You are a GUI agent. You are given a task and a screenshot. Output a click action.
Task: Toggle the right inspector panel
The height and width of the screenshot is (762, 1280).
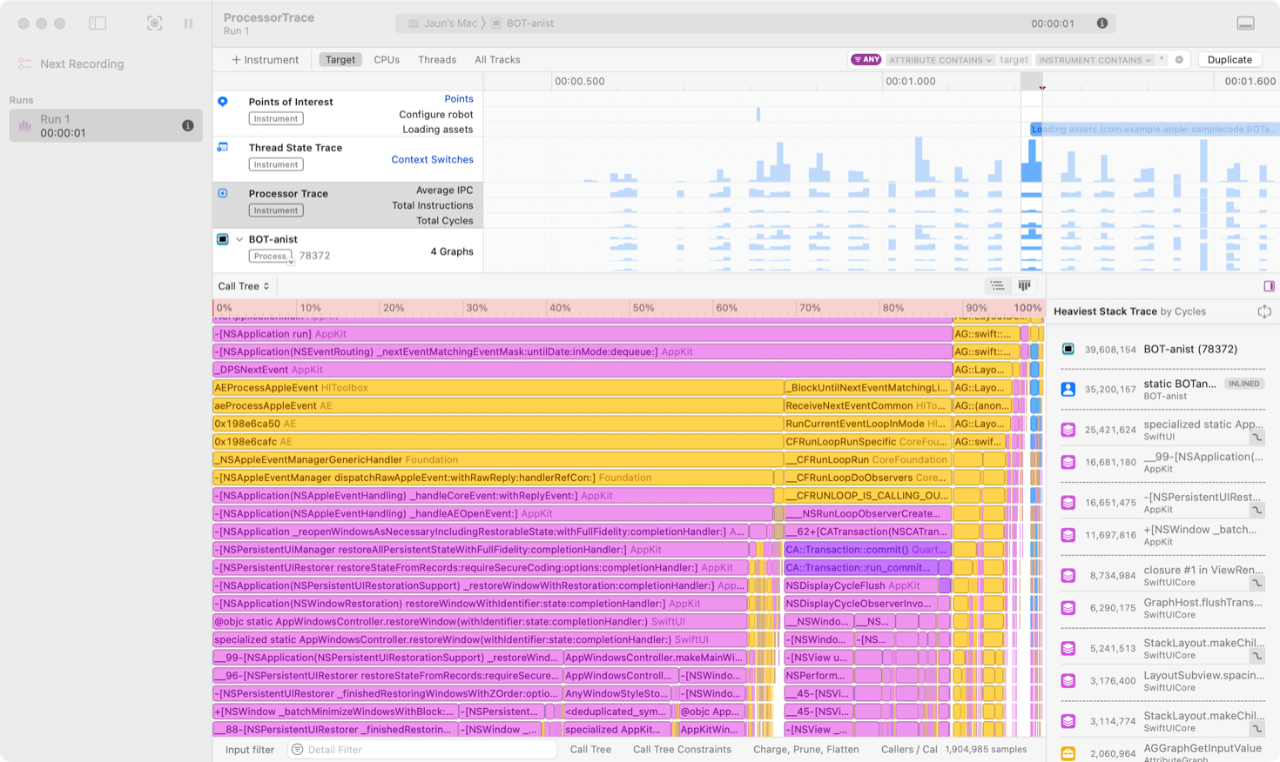[x=1269, y=284]
